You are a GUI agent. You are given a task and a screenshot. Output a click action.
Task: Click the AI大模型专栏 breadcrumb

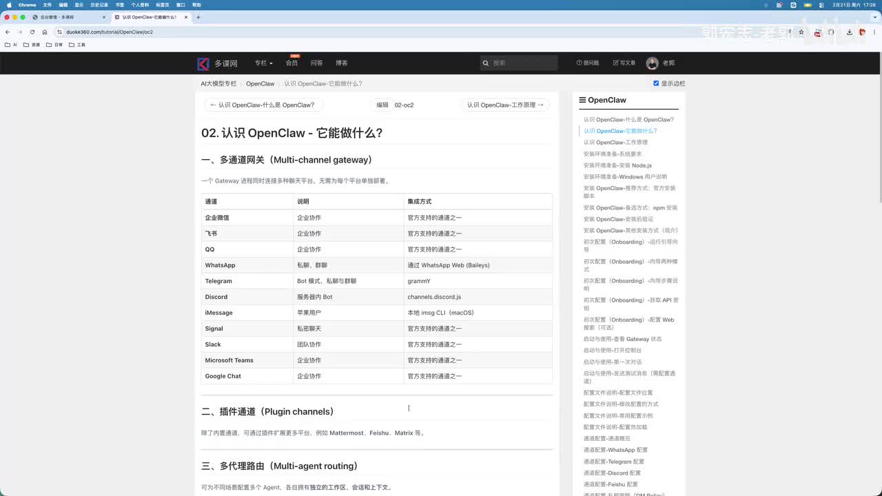pos(218,83)
